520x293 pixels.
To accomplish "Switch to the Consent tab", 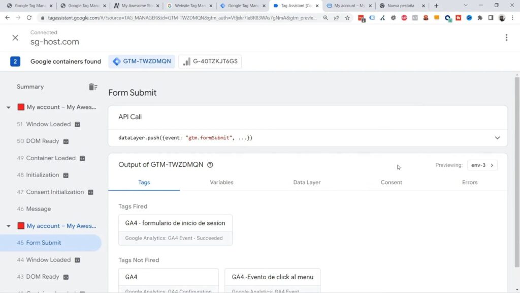I will pyautogui.click(x=392, y=183).
